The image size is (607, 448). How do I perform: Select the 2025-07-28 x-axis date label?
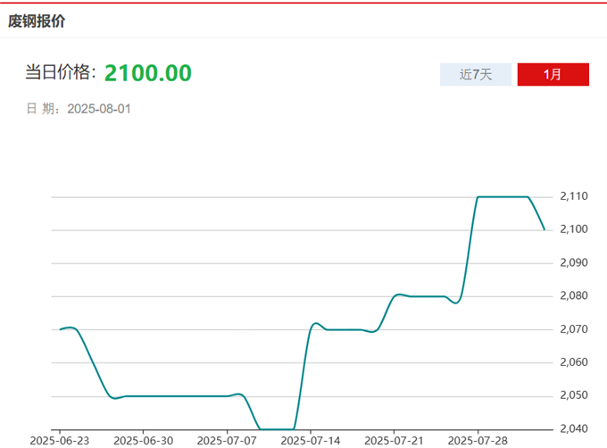pyautogui.click(x=477, y=441)
